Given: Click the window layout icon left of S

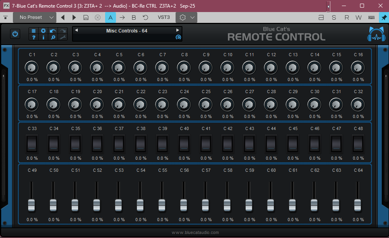Looking at the screenshot, I should click(321, 18).
